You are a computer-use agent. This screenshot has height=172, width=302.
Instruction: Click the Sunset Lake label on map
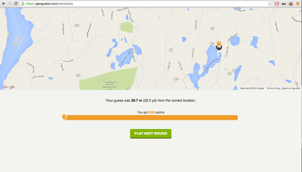(126, 57)
